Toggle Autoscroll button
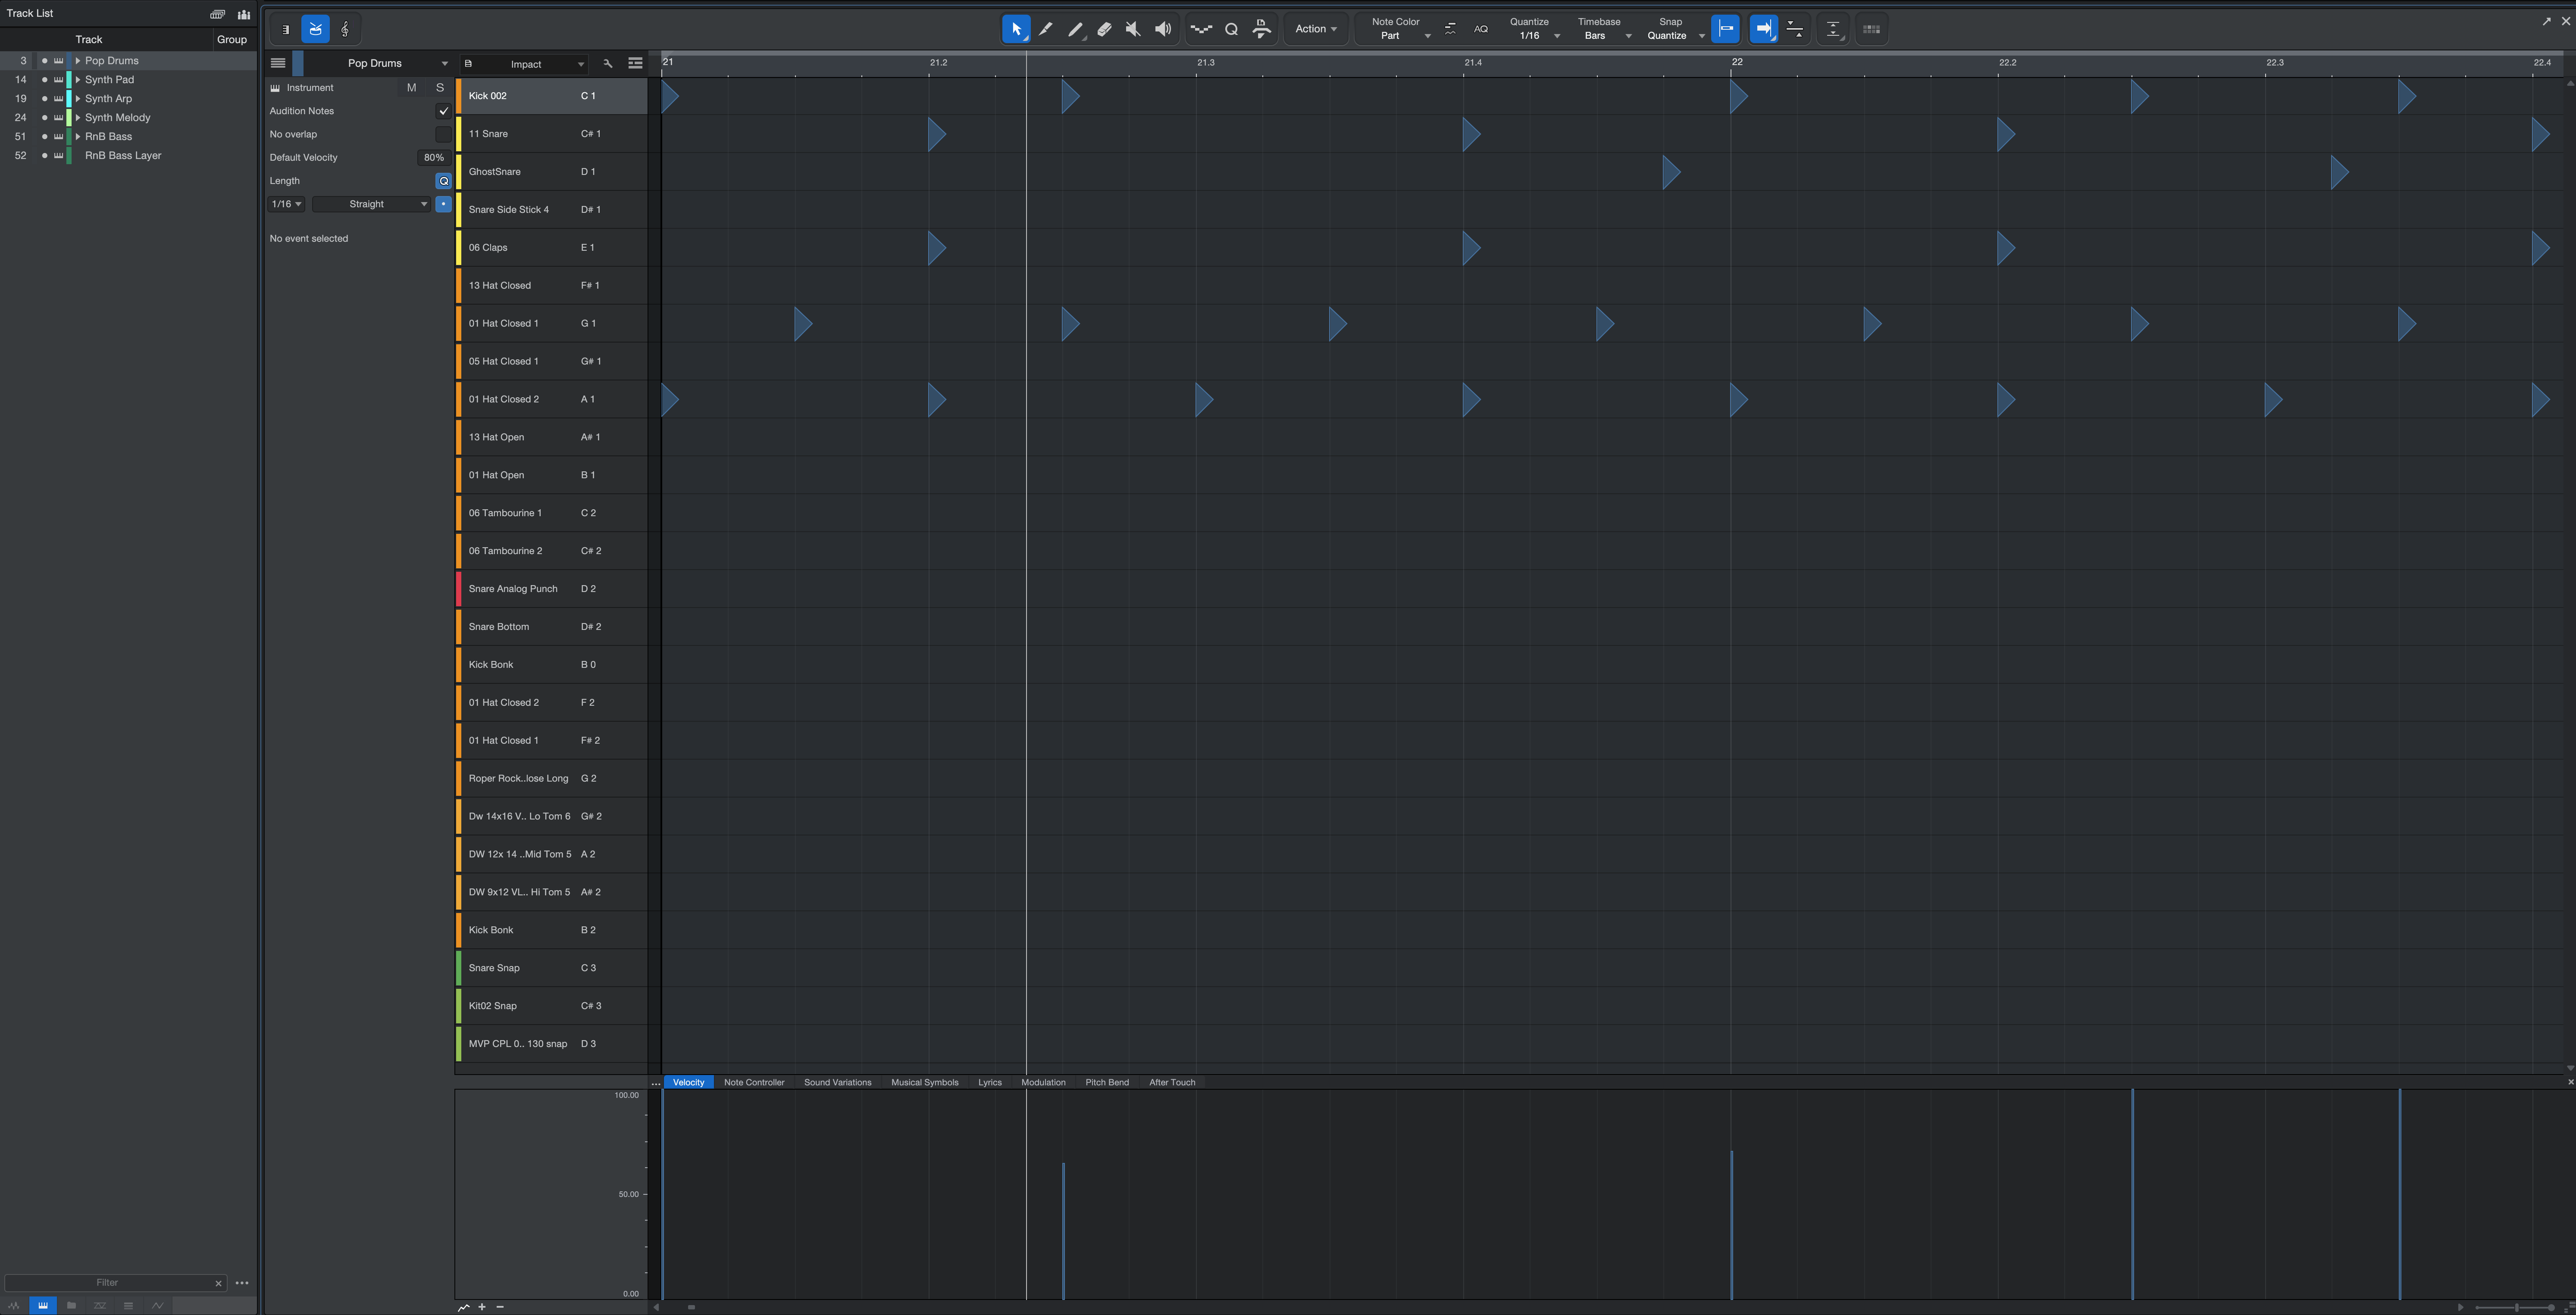The height and width of the screenshot is (1315, 2576). tap(1764, 29)
